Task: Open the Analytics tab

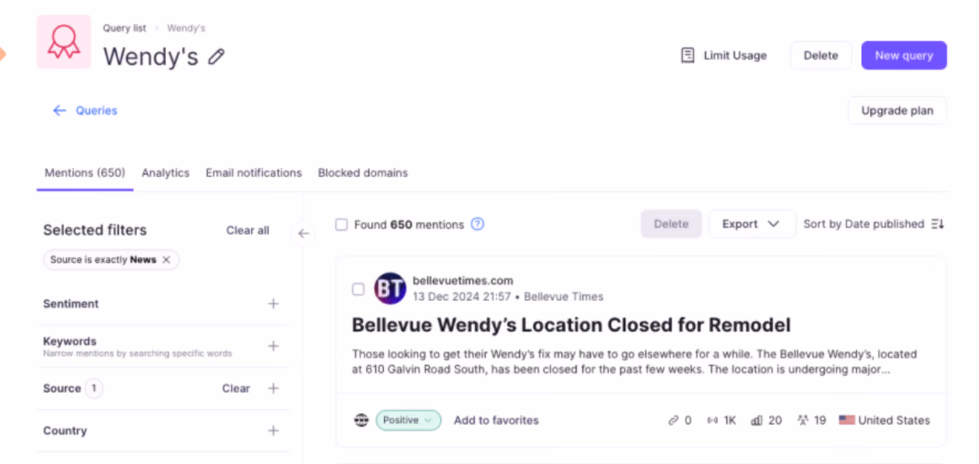Action: [166, 173]
